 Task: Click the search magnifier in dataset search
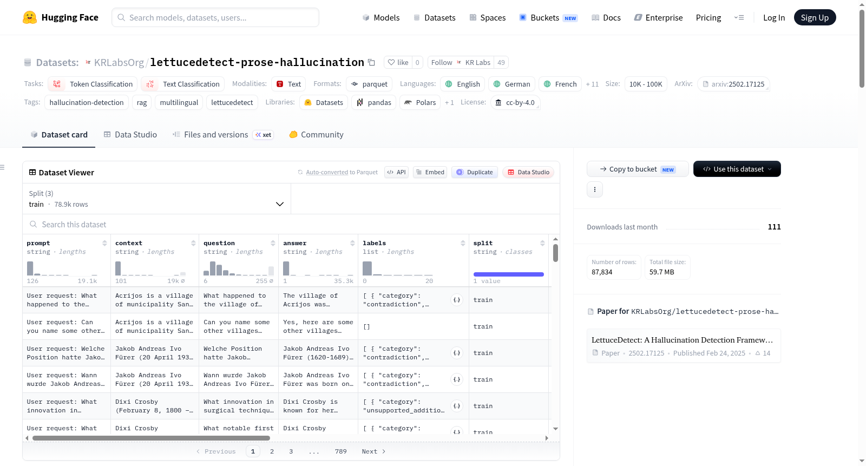point(34,225)
